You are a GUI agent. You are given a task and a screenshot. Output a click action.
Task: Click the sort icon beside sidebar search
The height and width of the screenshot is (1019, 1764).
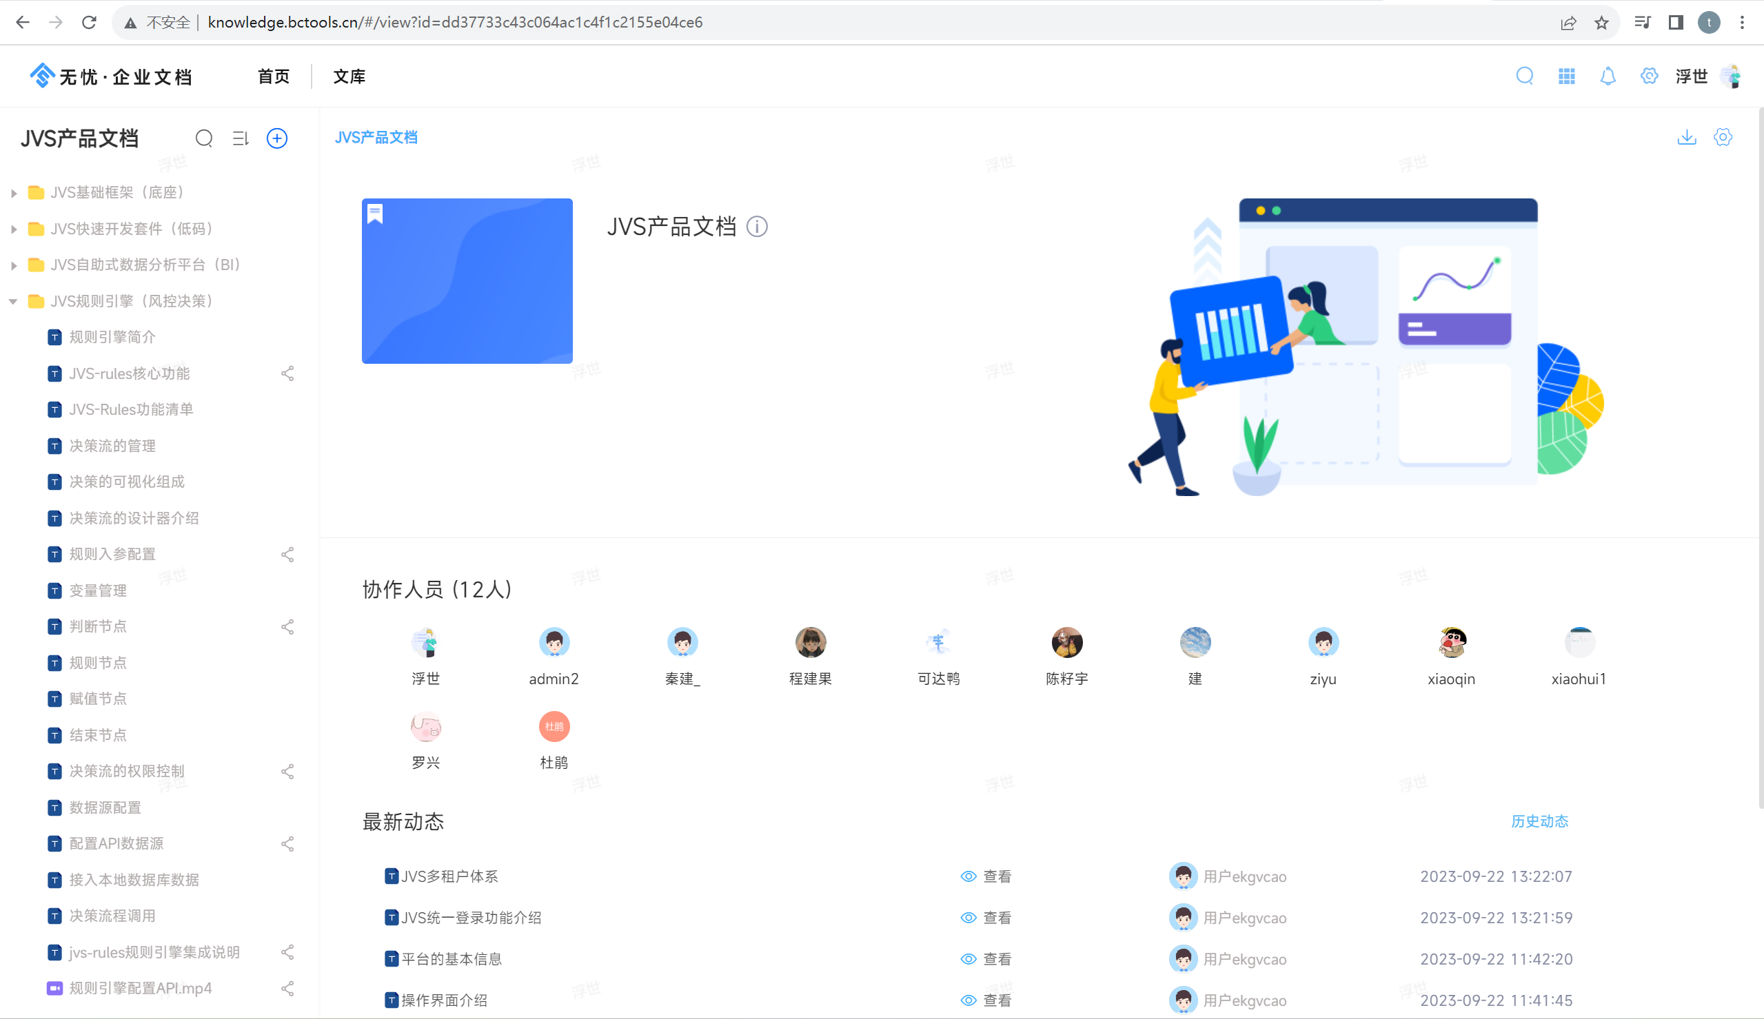point(240,138)
